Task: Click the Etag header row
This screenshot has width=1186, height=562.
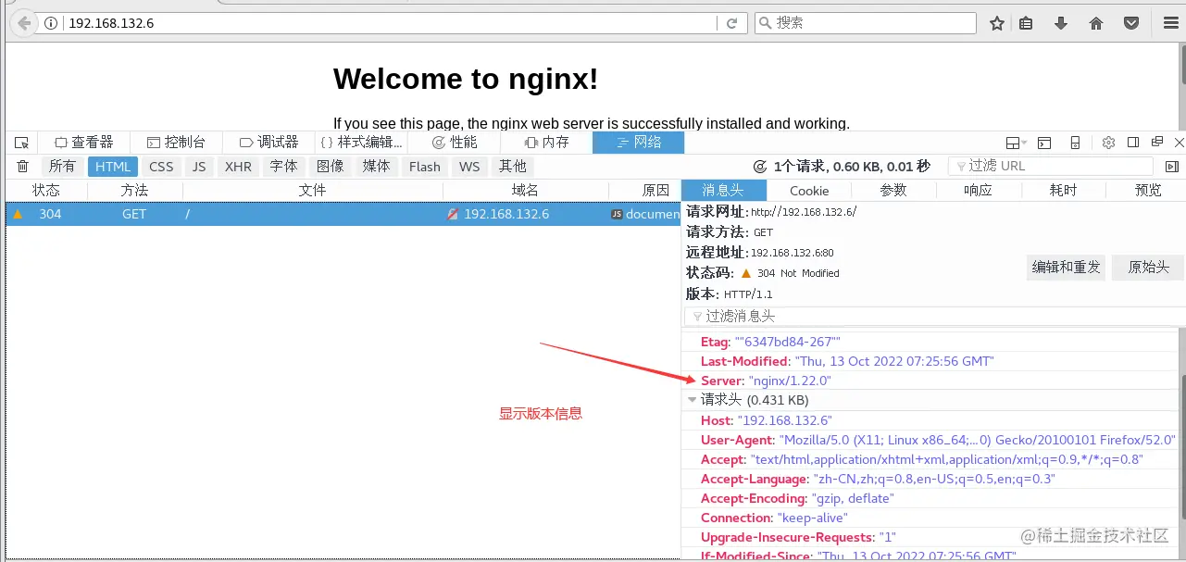Action: (930, 342)
